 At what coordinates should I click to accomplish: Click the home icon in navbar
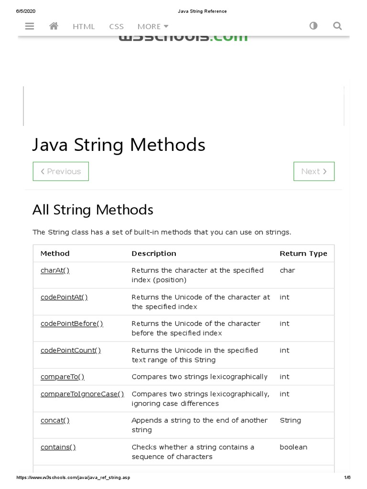pyautogui.click(x=54, y=26)
